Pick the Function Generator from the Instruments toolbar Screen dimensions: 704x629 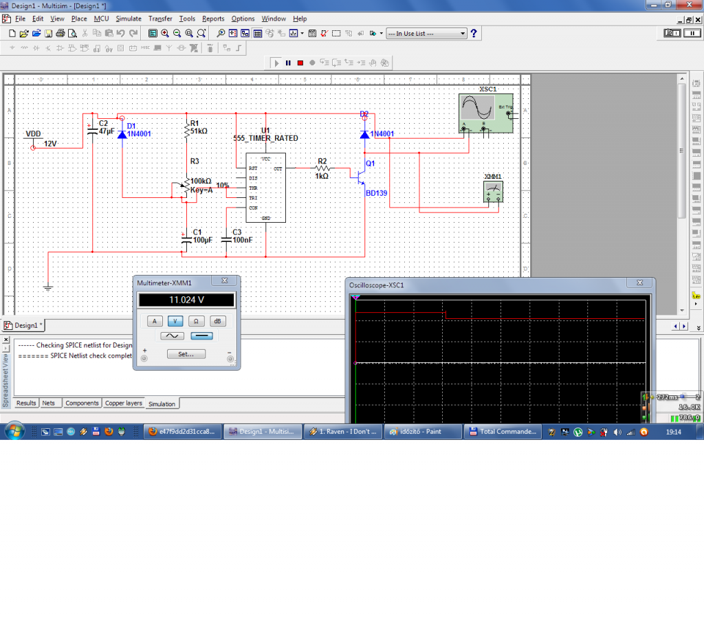click(x=696, y=95)
